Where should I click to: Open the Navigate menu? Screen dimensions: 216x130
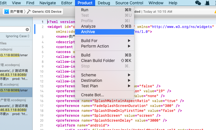click(x=48, y=3)
